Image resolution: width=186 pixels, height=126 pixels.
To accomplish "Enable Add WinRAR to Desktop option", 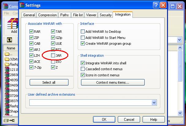I will pyautogui.click(x=83, y=32).
